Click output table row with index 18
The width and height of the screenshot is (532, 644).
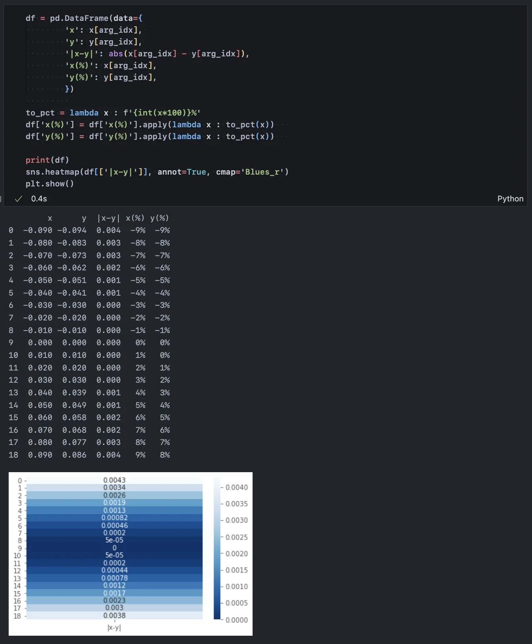tap(89, 455)
